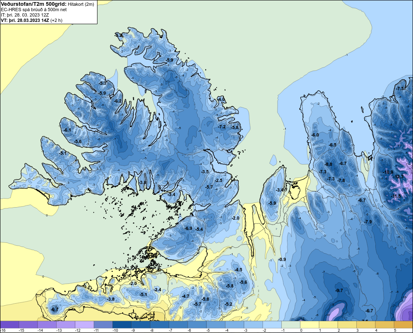Click the legend swatch between 3 and 4

tap(366, 325)
